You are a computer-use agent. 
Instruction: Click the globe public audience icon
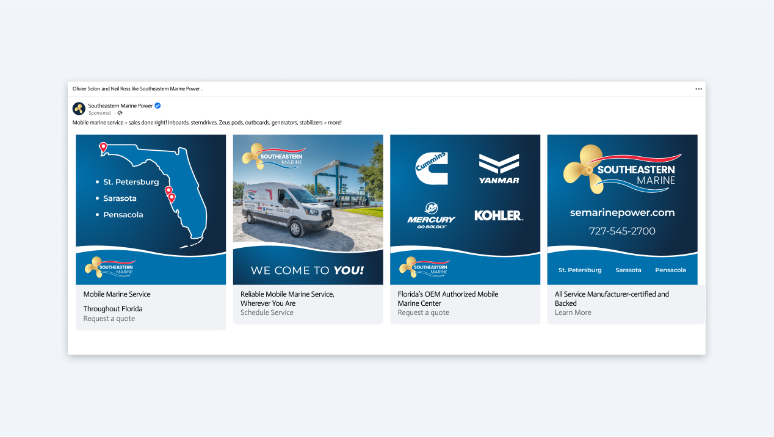(120, 113)
